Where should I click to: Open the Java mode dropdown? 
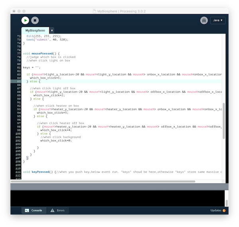(x=217, y=20)
